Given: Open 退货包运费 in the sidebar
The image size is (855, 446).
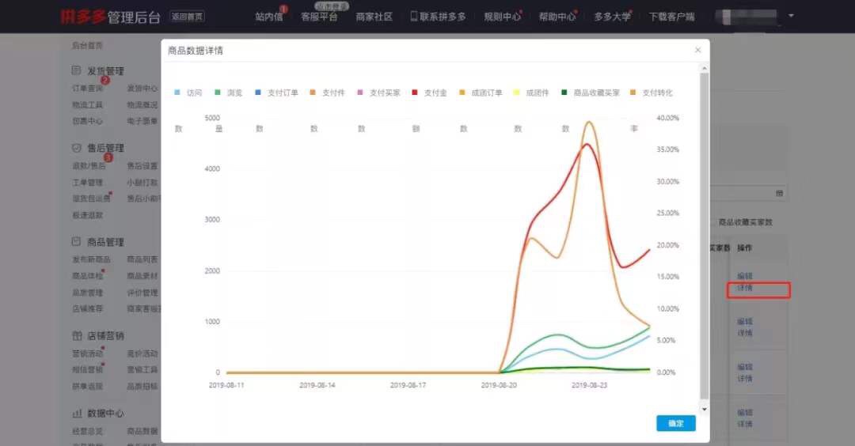Looking at the screenshot, I should point(91,198).
